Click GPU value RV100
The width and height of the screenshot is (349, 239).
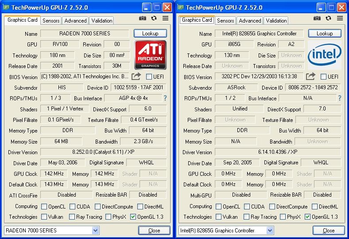click(x=60, y=44)
